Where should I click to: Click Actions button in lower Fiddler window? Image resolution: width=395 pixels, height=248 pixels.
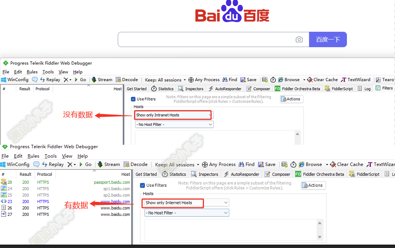(x=313, y=185)
